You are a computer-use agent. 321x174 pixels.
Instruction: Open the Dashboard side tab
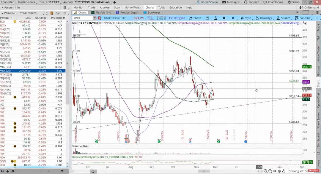(x=318, y=140)
